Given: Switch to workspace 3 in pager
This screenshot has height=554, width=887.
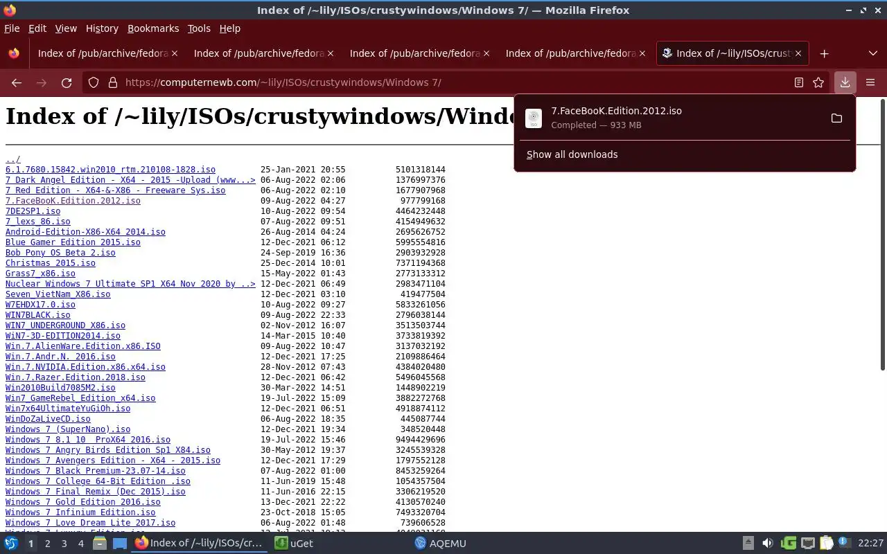Looking at the screenshot, I should 64,544.
